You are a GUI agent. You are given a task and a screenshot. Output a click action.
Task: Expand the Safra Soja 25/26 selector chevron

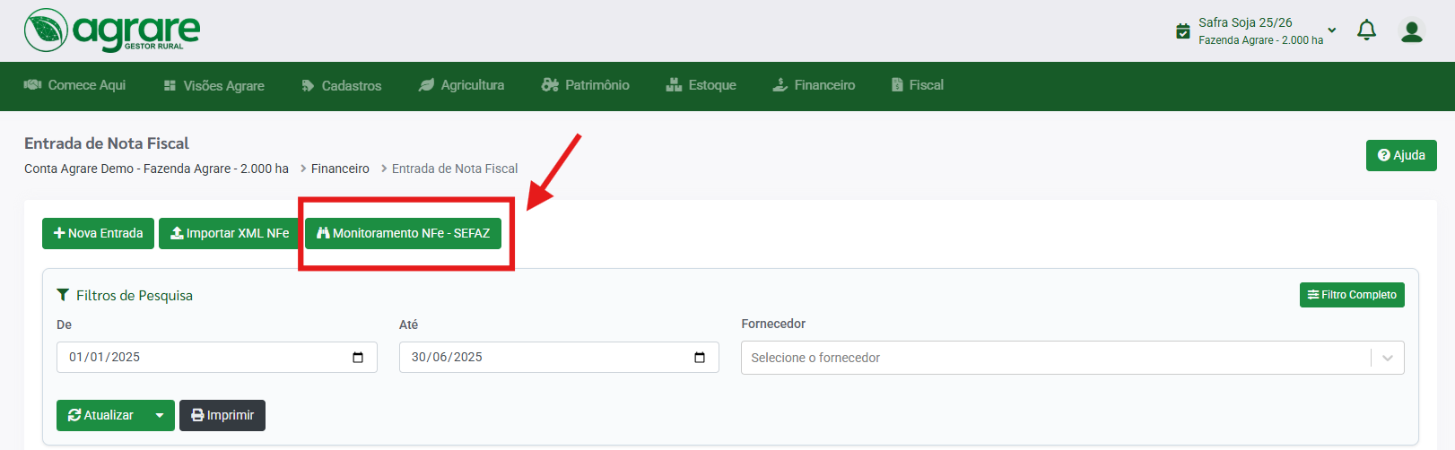(1332, 30)
